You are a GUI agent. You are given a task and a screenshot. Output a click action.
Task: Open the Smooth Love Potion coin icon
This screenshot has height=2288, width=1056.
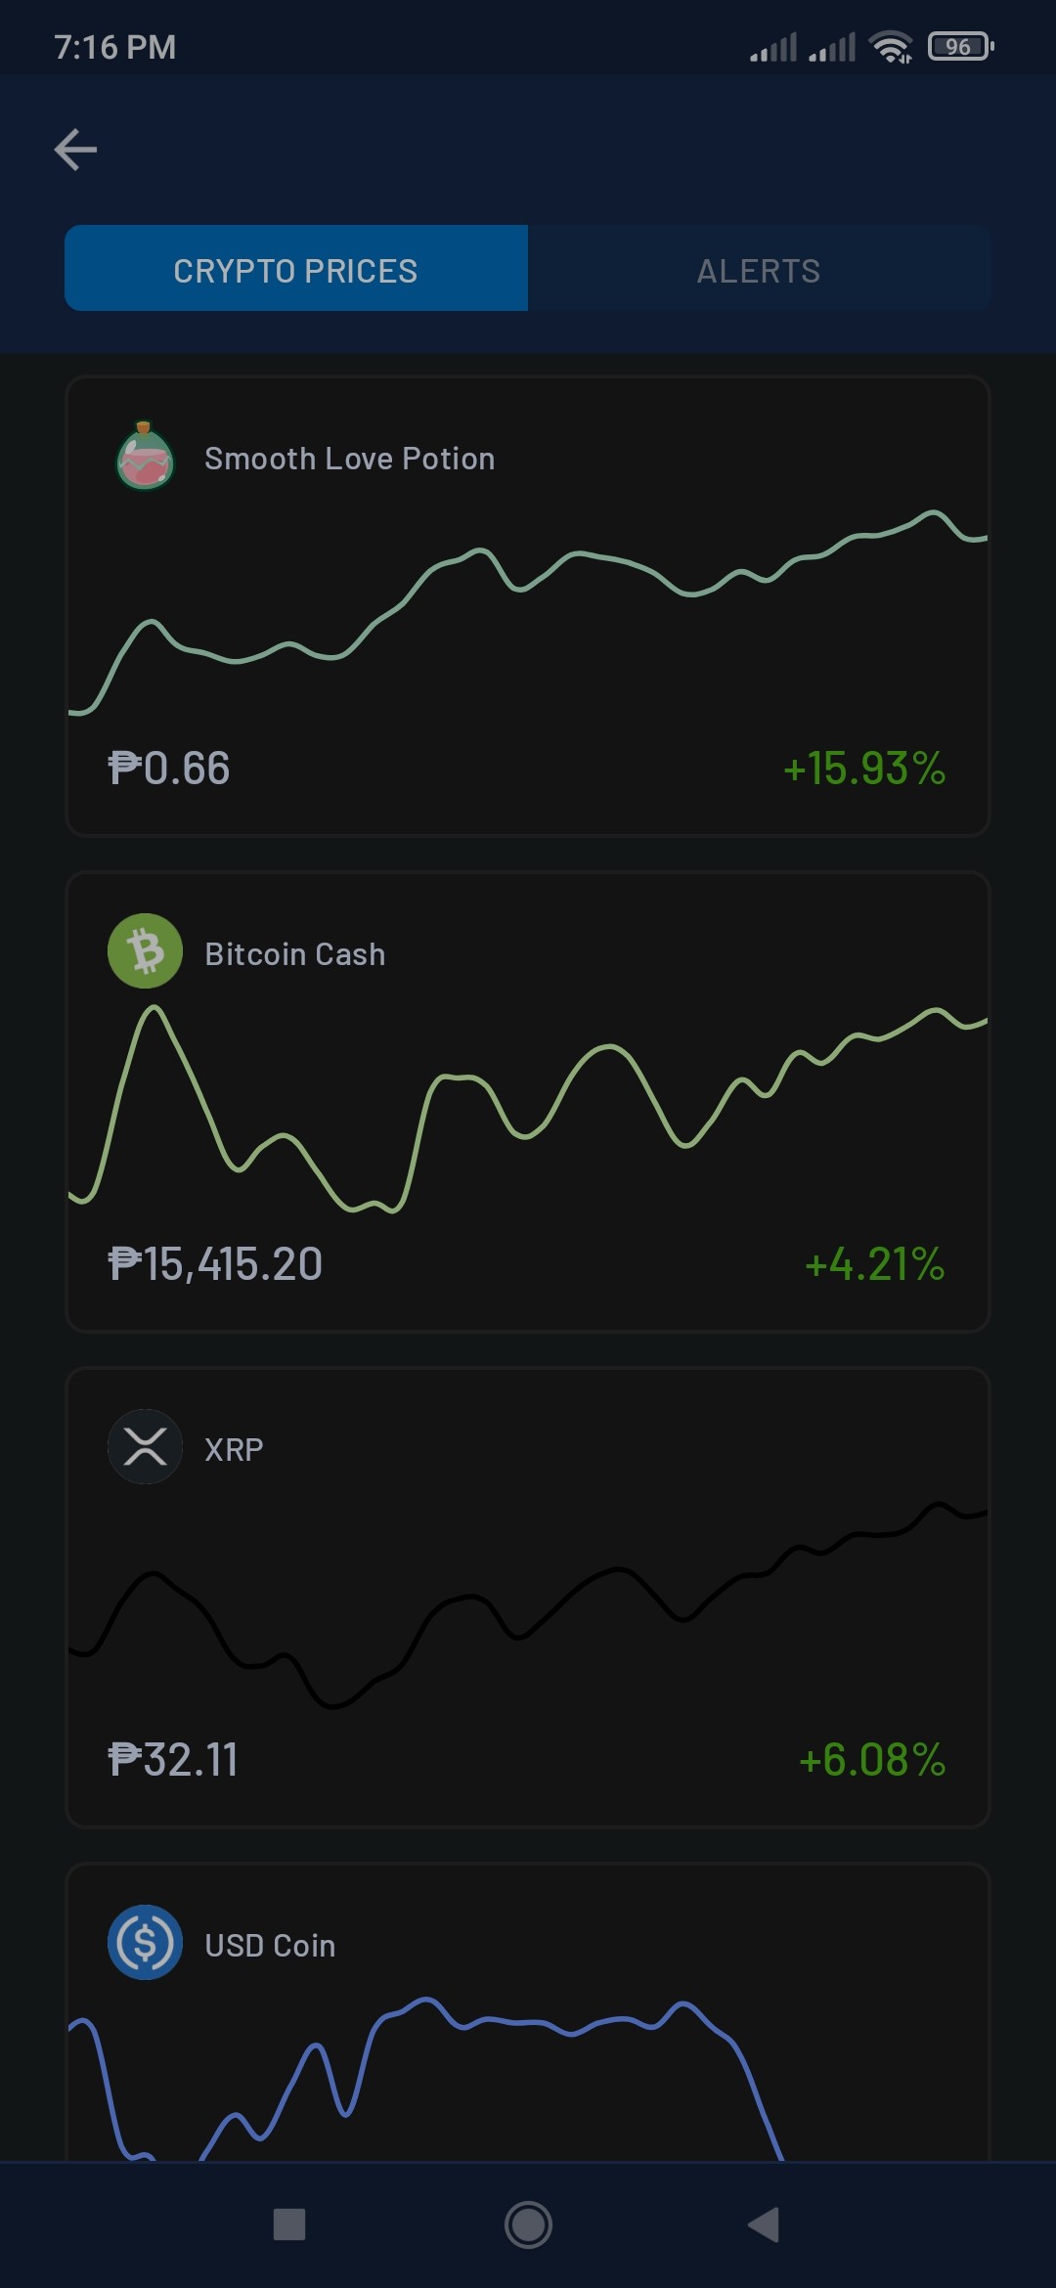pos(145,457)
